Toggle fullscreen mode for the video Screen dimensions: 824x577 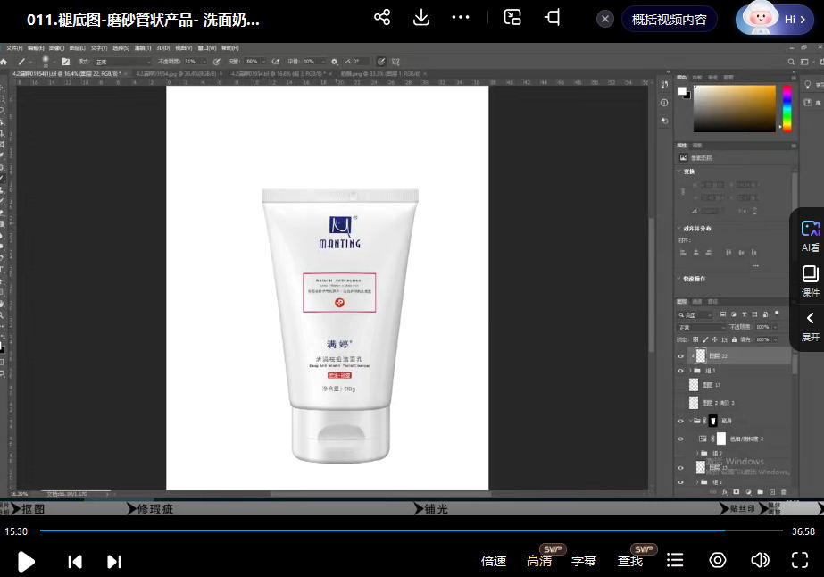(x=800, y=560)
